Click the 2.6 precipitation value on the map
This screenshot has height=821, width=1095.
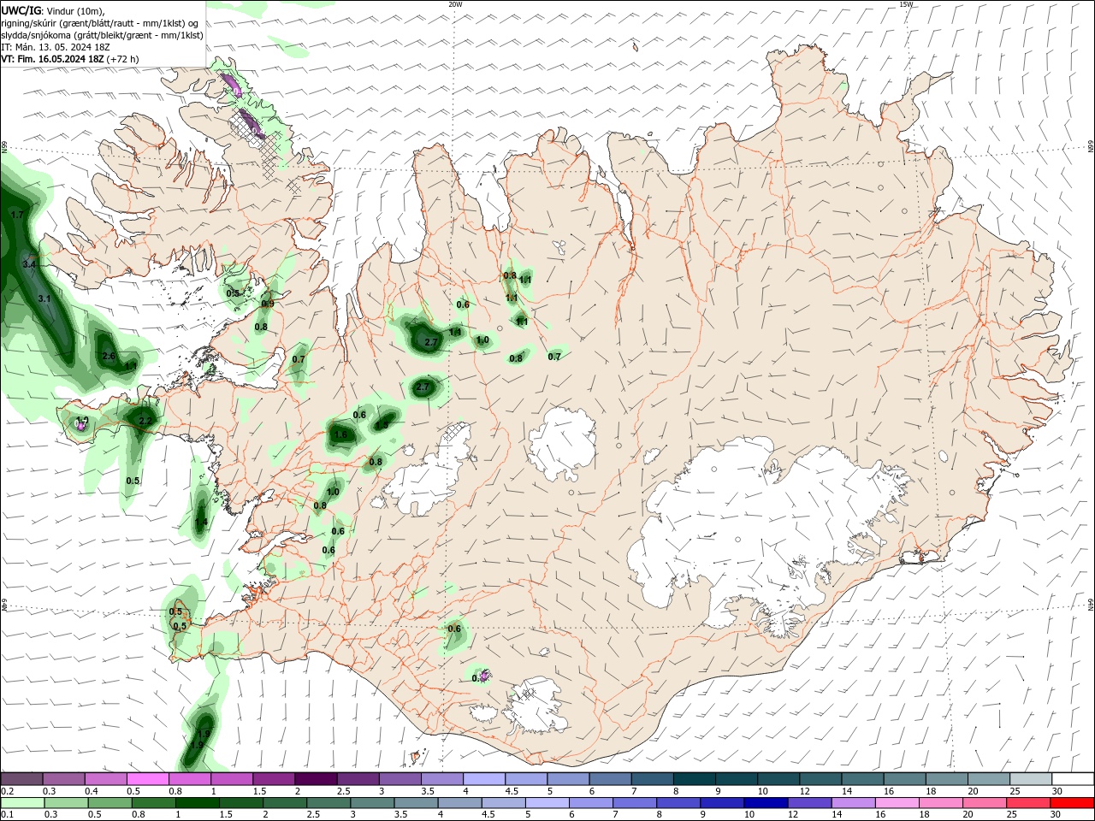pos(109,356)
